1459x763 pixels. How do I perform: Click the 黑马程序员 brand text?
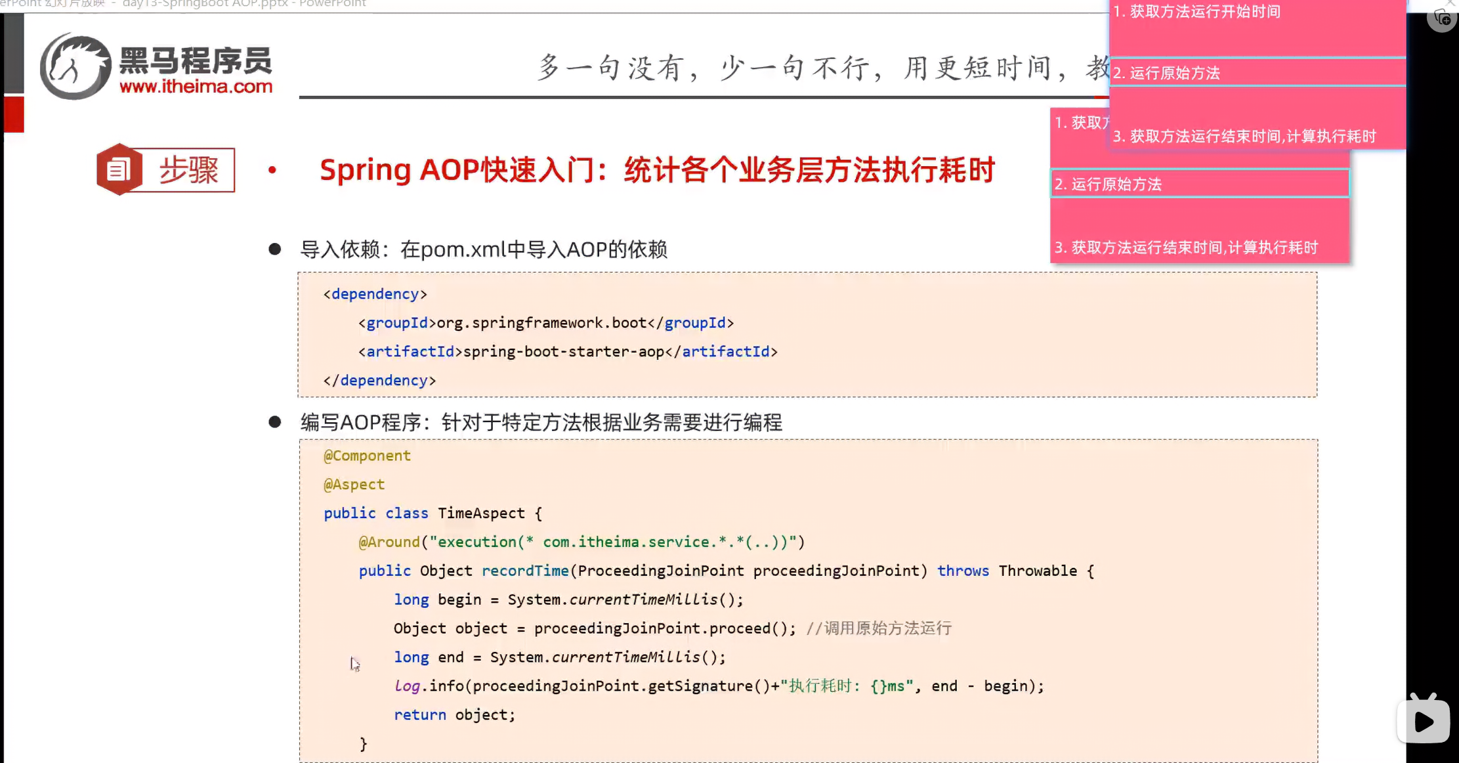click(196, 60)
